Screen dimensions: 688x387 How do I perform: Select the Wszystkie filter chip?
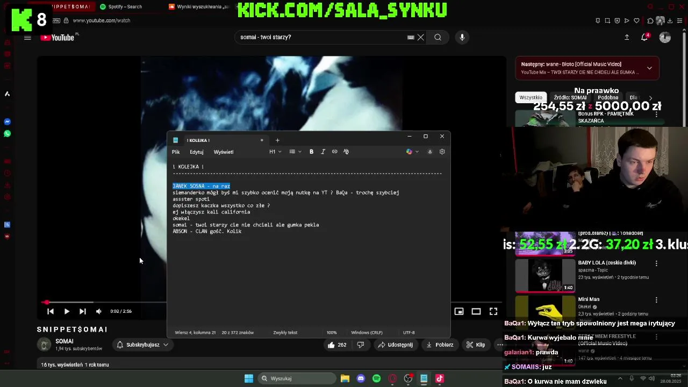531,97
